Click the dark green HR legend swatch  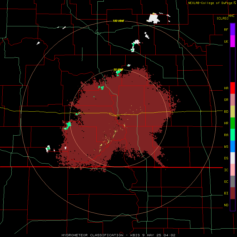coord(233,123)
